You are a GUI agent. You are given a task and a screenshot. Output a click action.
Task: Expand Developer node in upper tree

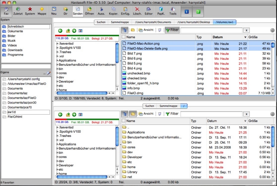[57, 82]
